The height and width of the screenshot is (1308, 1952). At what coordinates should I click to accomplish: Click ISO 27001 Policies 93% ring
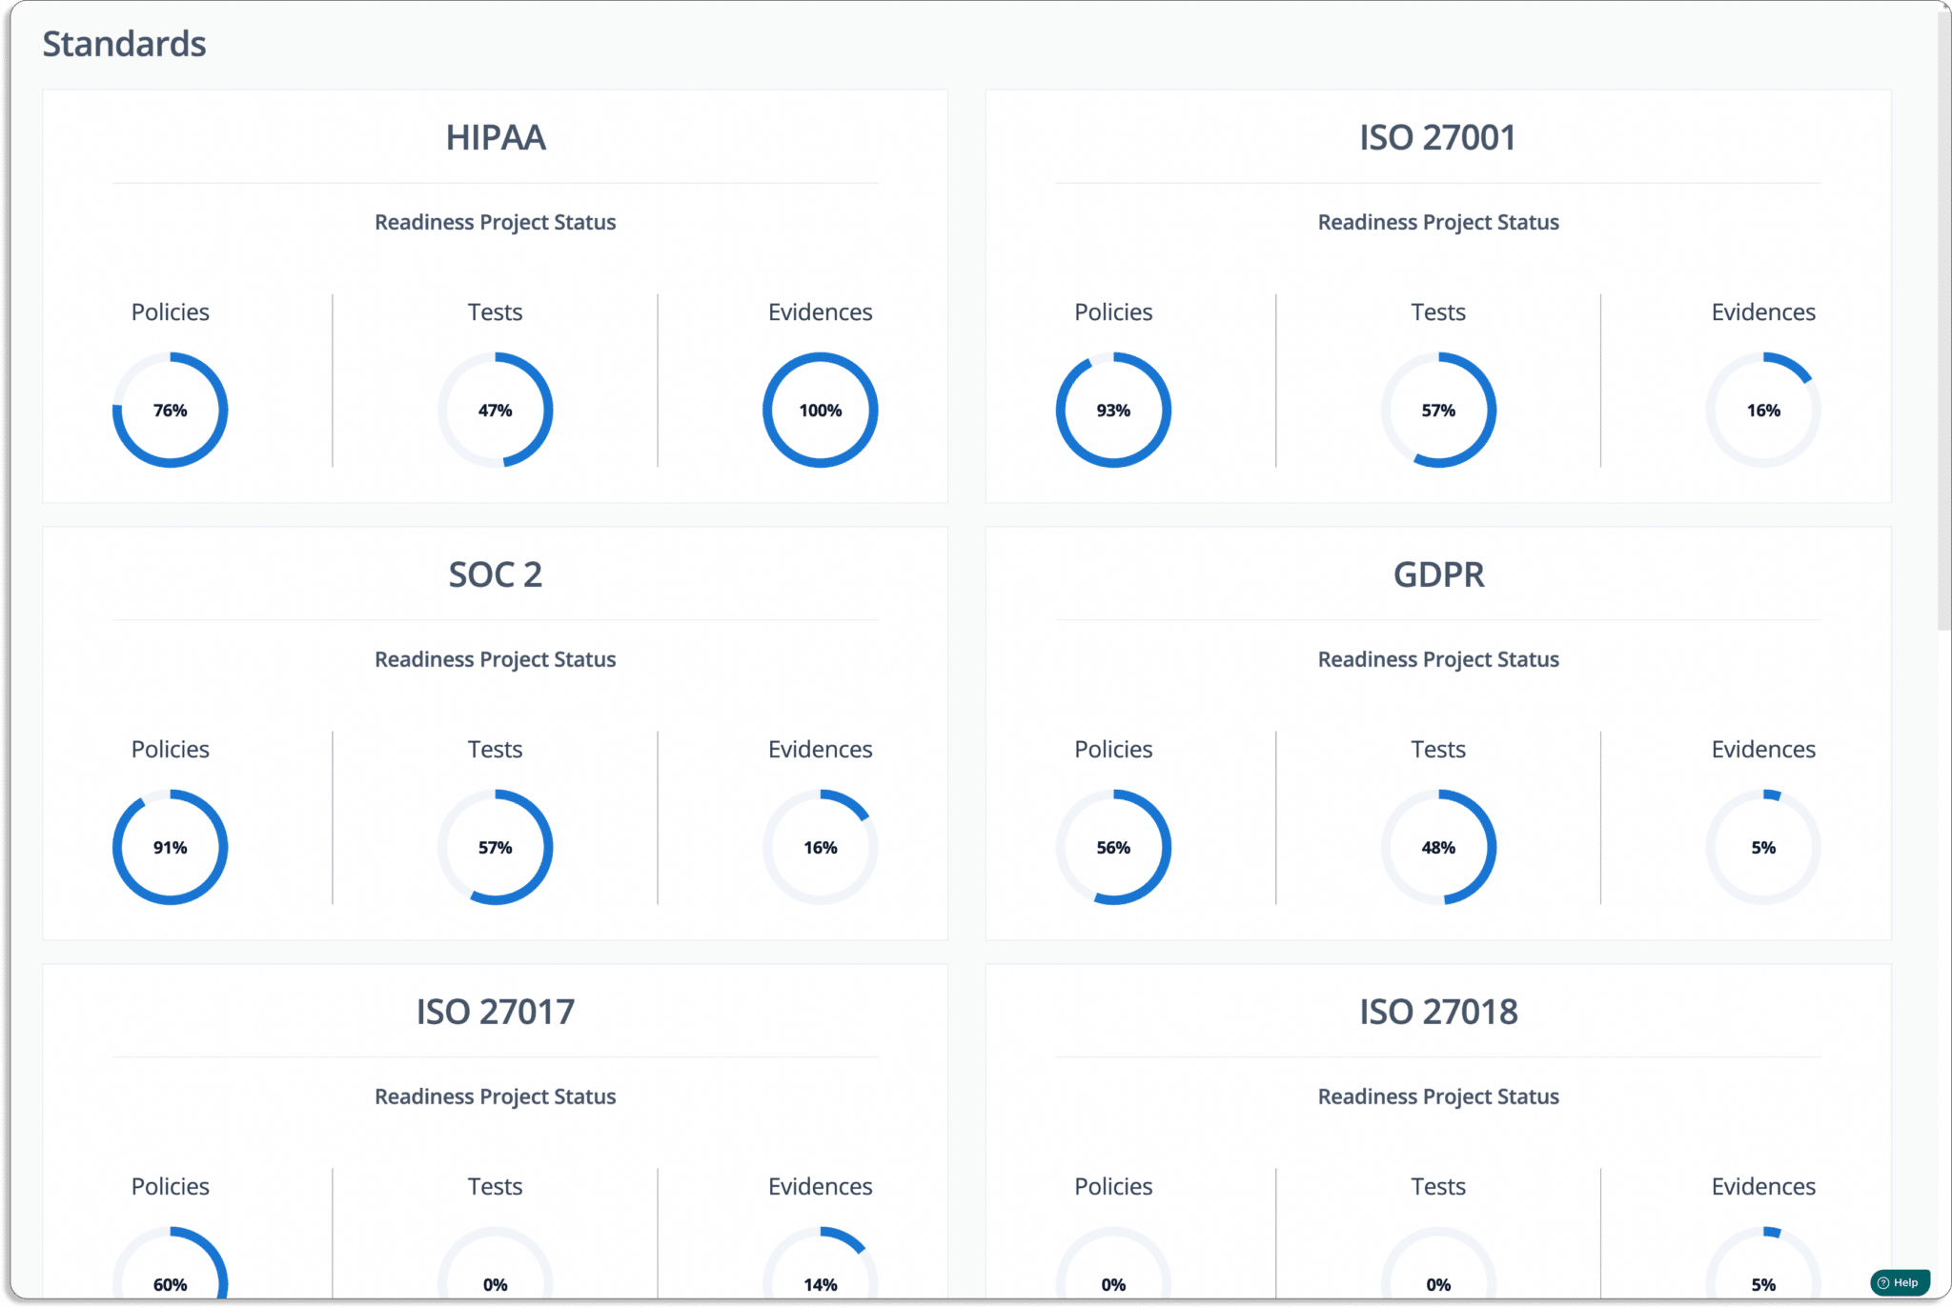[x=1113, y=410]
